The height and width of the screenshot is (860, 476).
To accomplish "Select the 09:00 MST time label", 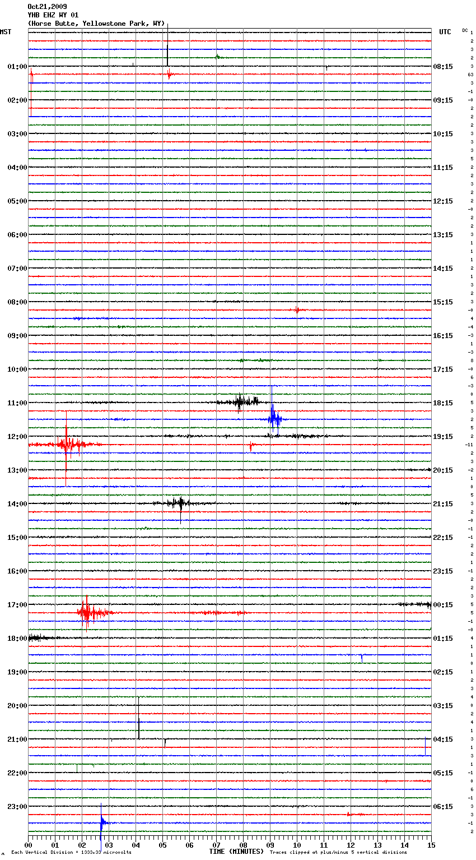I will click(17, 336).
